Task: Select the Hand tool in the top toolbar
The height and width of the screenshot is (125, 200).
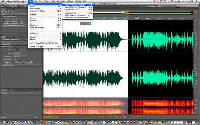Action: [13, 6]
